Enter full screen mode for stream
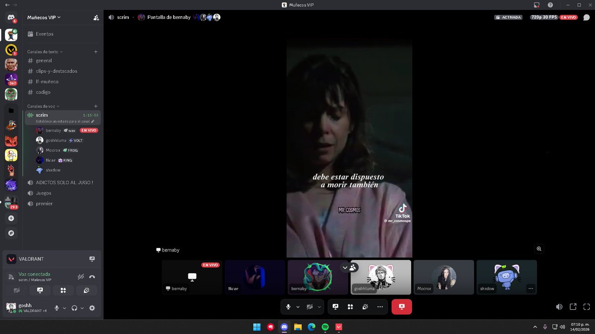The image size is (595, 334). coord(587,307)
